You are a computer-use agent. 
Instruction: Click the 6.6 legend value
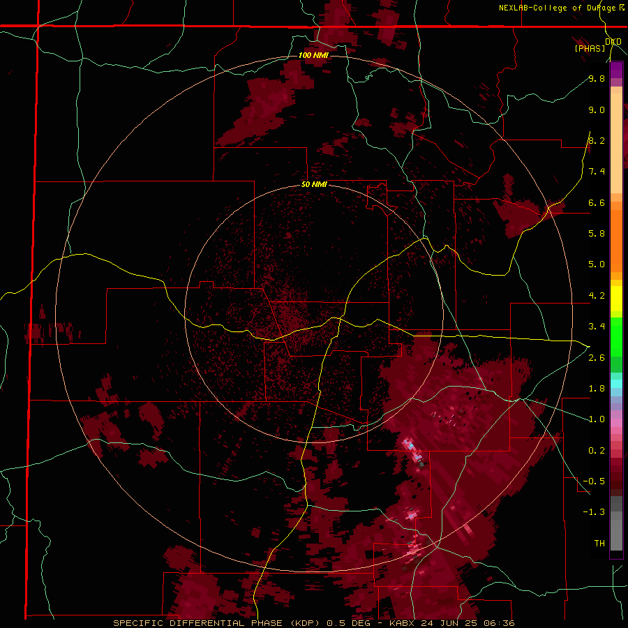(x=597, y=202)
